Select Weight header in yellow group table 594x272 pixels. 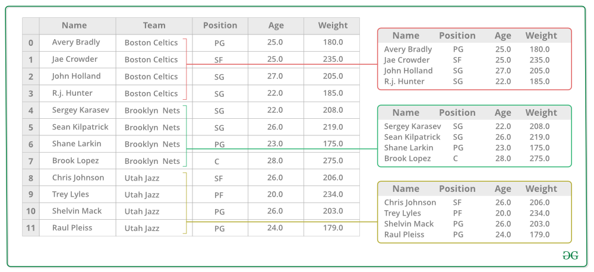pyautogui.click(x=541, y=189)
